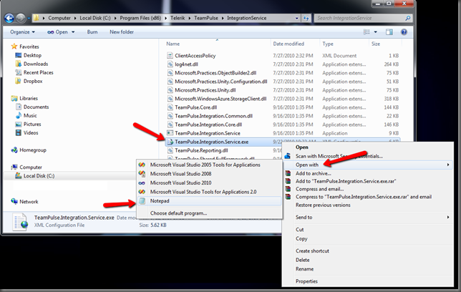Click the Desktop icon in Favorites

(x=18, y=55)
